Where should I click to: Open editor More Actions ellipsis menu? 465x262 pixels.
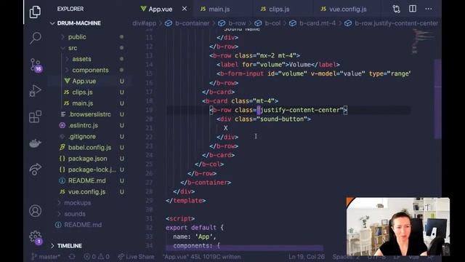(428, 9)
